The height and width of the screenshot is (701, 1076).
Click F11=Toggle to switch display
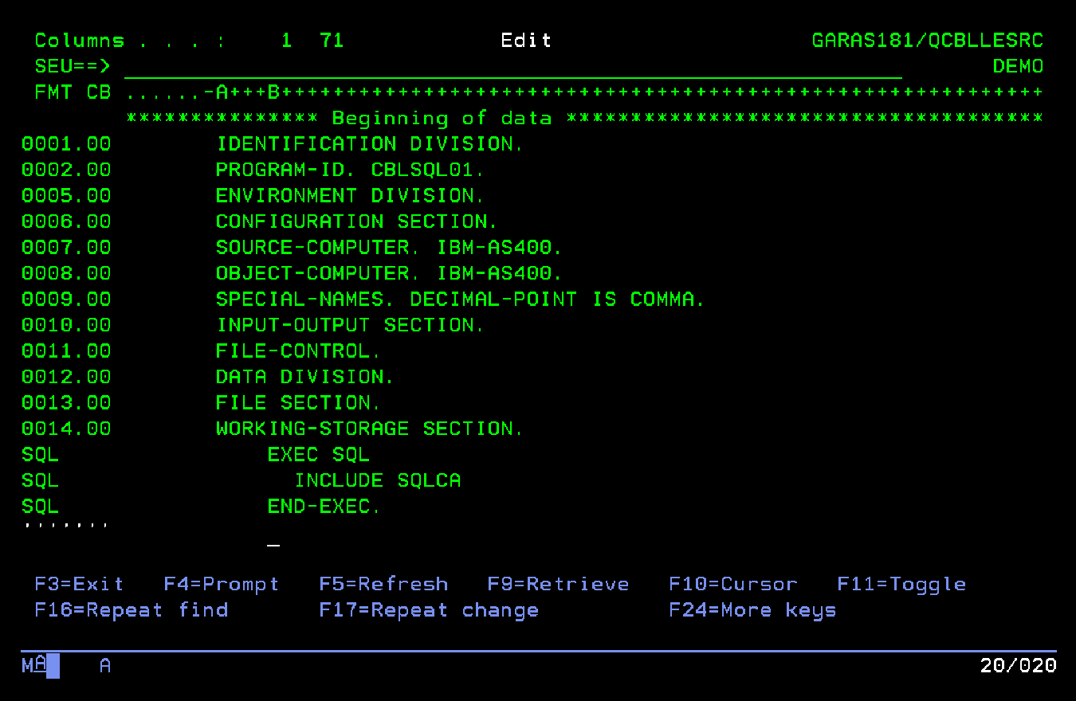pyautogui.click(x=901, y=584)
